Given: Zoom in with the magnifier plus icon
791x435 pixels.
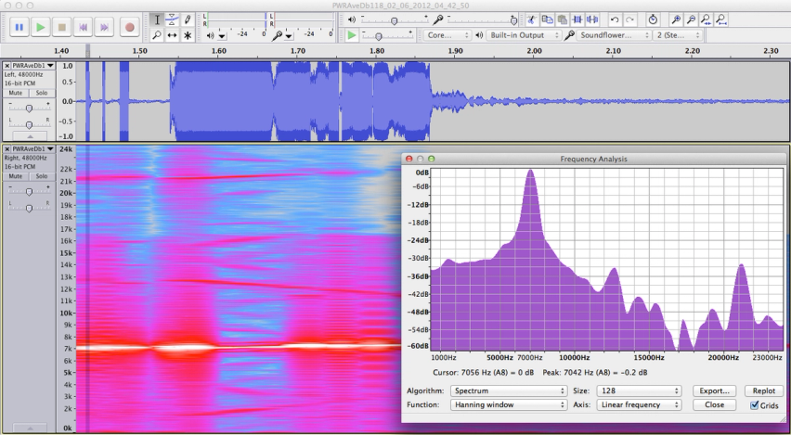Looking at the screenshot, I should pos(676,19).
